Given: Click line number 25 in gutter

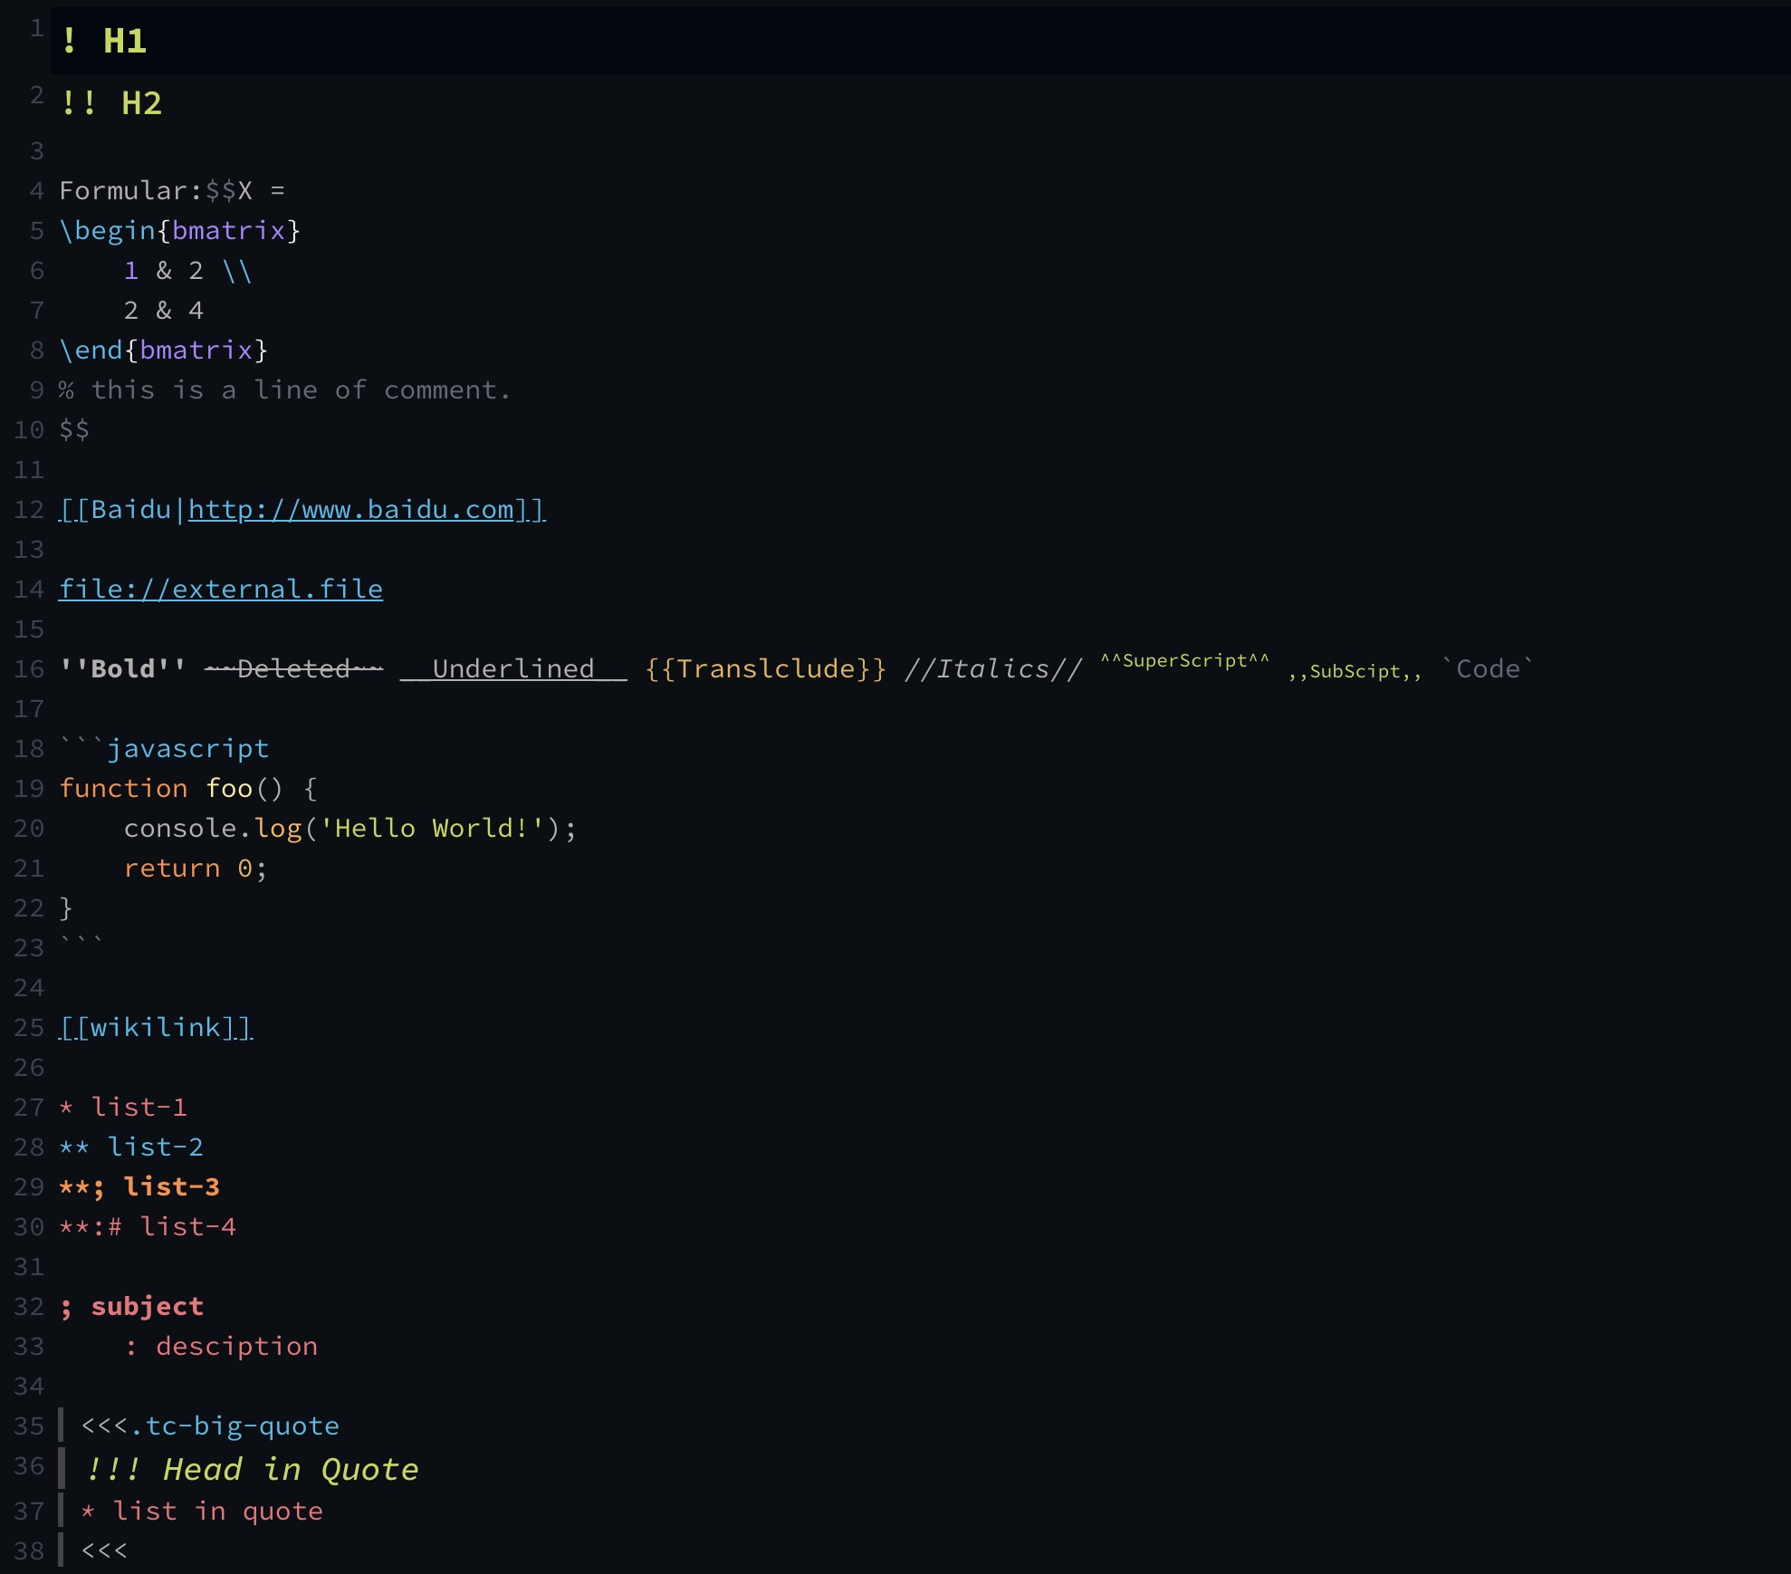Looking at the screenshot, I should (28, 1028).
